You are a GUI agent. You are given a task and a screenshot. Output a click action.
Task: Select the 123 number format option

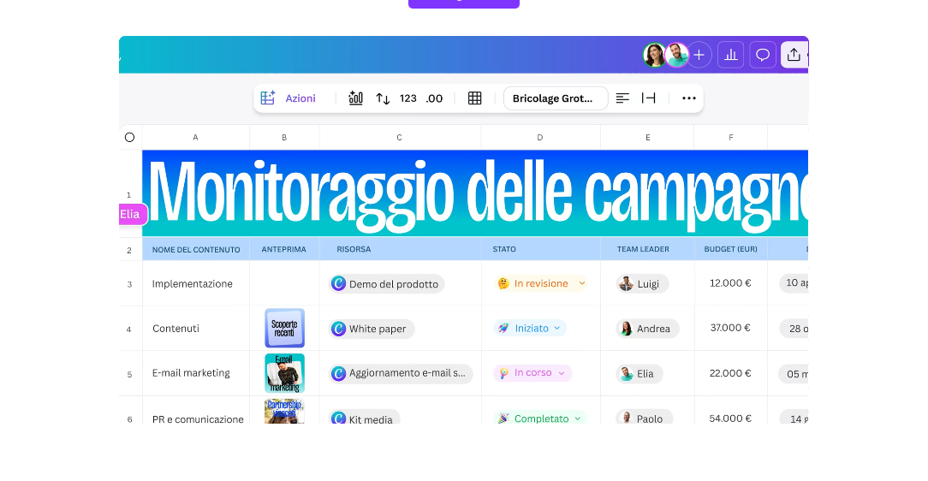point(408,98)
